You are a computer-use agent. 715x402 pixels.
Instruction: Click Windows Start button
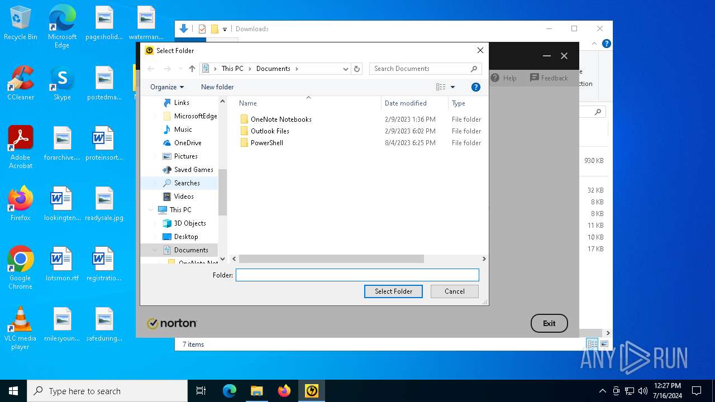click(13, 391)
